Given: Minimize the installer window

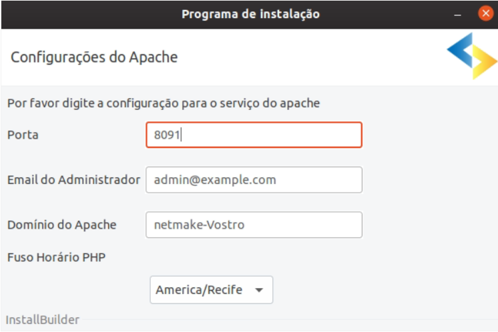Looking at the screenshot, I should [457, 15].
